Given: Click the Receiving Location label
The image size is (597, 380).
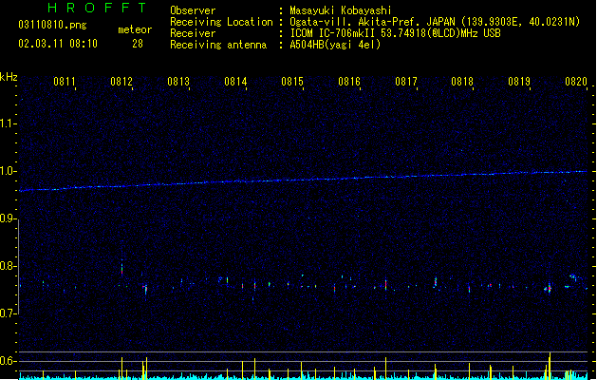Looking at the screenshot, I should coord(221,22).
